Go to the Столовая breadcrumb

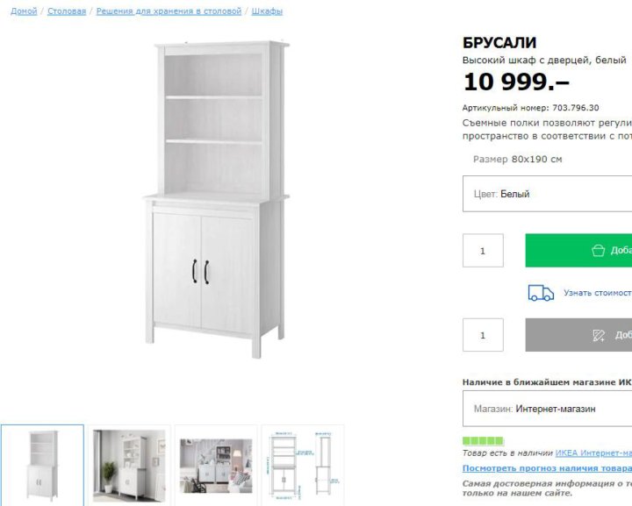click(x=67, y=11)
